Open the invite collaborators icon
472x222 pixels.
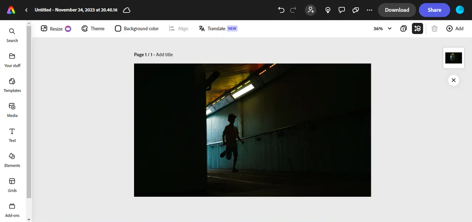[x=311, y=10]
